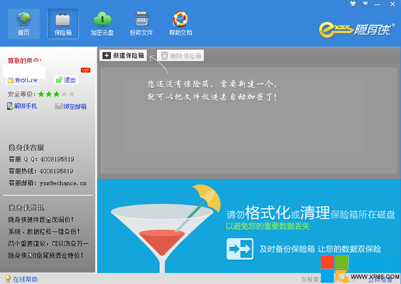
Task: Click the 解绑手机 unbind phone link
Action: [x=22, y=106]
